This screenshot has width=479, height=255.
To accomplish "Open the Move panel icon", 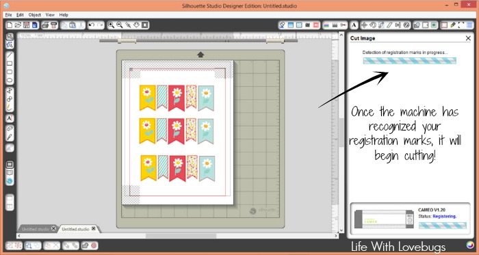I will [364, 25].
